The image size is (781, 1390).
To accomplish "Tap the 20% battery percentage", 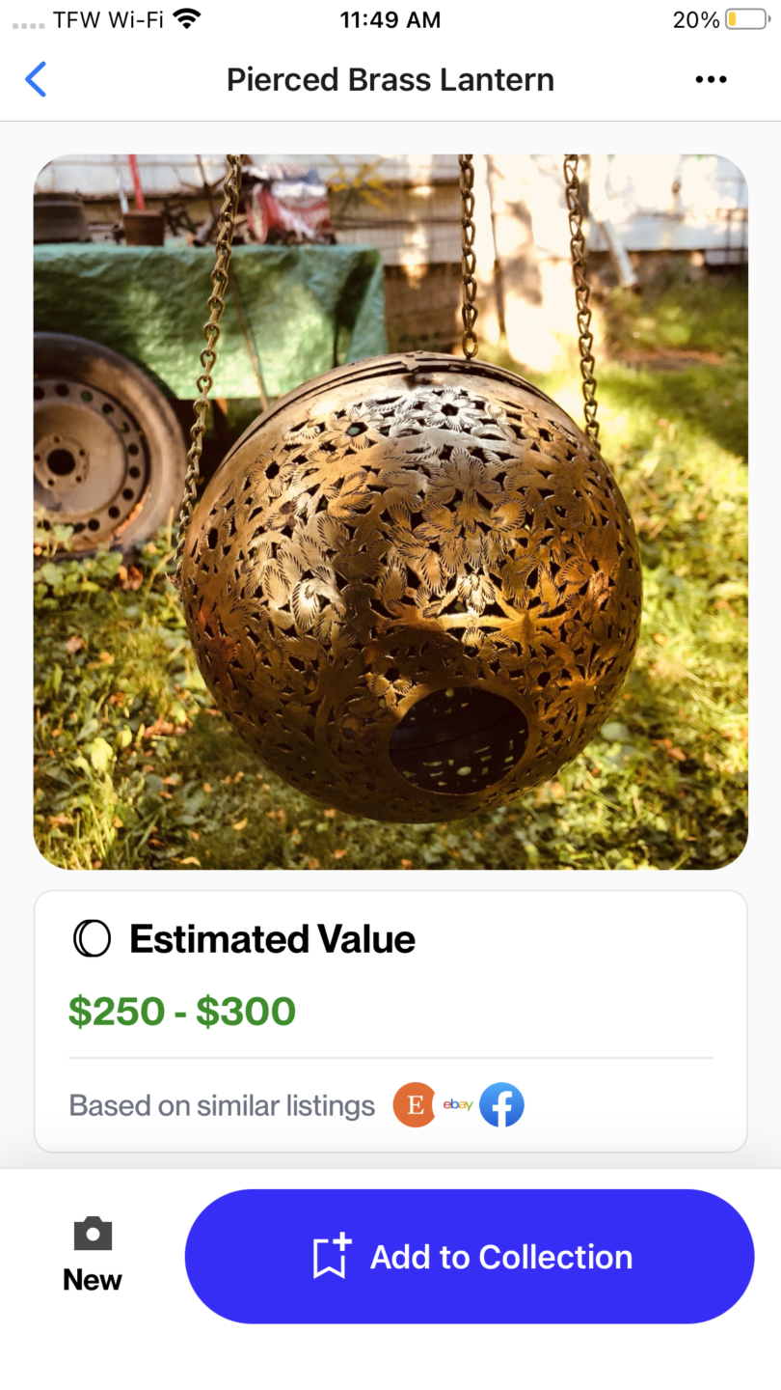I will (x=696, y=19).
